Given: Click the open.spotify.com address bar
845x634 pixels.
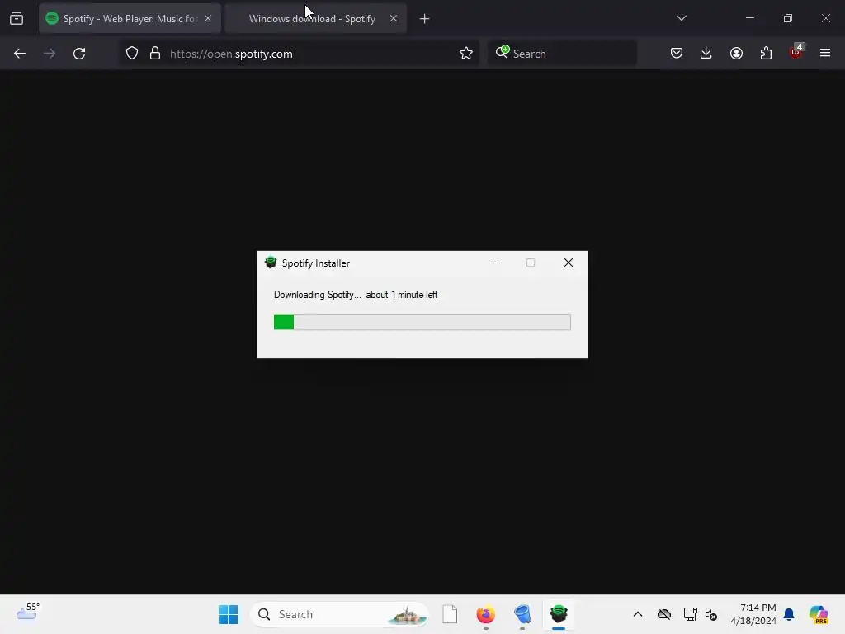Looking at the screenshot, I should pos(299,54).
